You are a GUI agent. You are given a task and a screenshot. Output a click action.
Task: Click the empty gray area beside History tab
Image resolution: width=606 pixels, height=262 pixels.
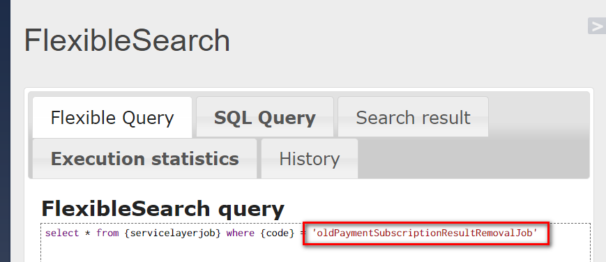click(474, 158)
